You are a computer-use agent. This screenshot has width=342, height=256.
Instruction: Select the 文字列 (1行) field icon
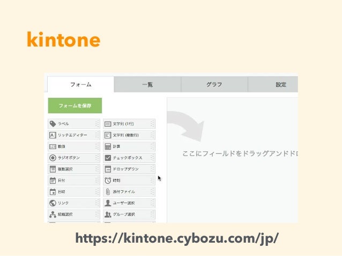click(108, 124)
